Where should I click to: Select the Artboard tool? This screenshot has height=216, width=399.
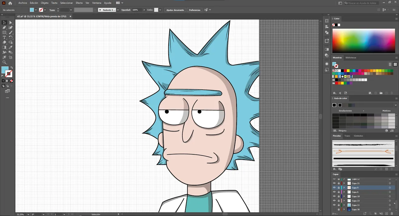(11, 57)
